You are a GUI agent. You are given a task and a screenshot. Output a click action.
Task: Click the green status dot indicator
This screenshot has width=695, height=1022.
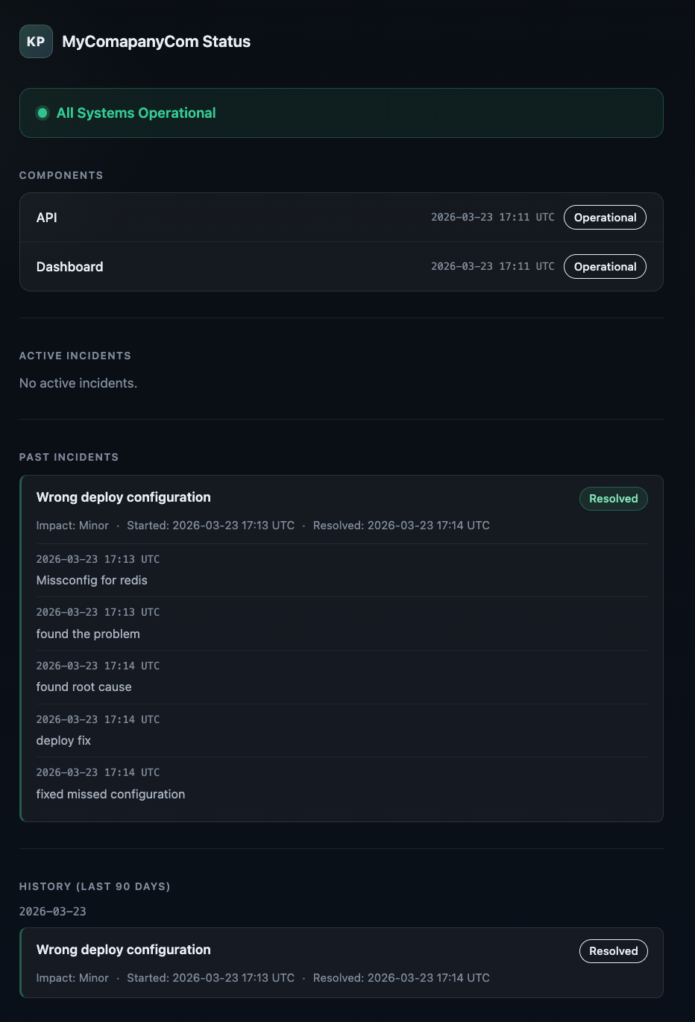(x=43, y=113)
